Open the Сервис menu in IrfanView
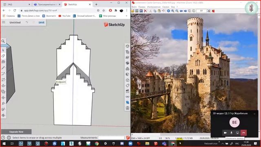This screenshot has width=261, height=147. [166, 7]
